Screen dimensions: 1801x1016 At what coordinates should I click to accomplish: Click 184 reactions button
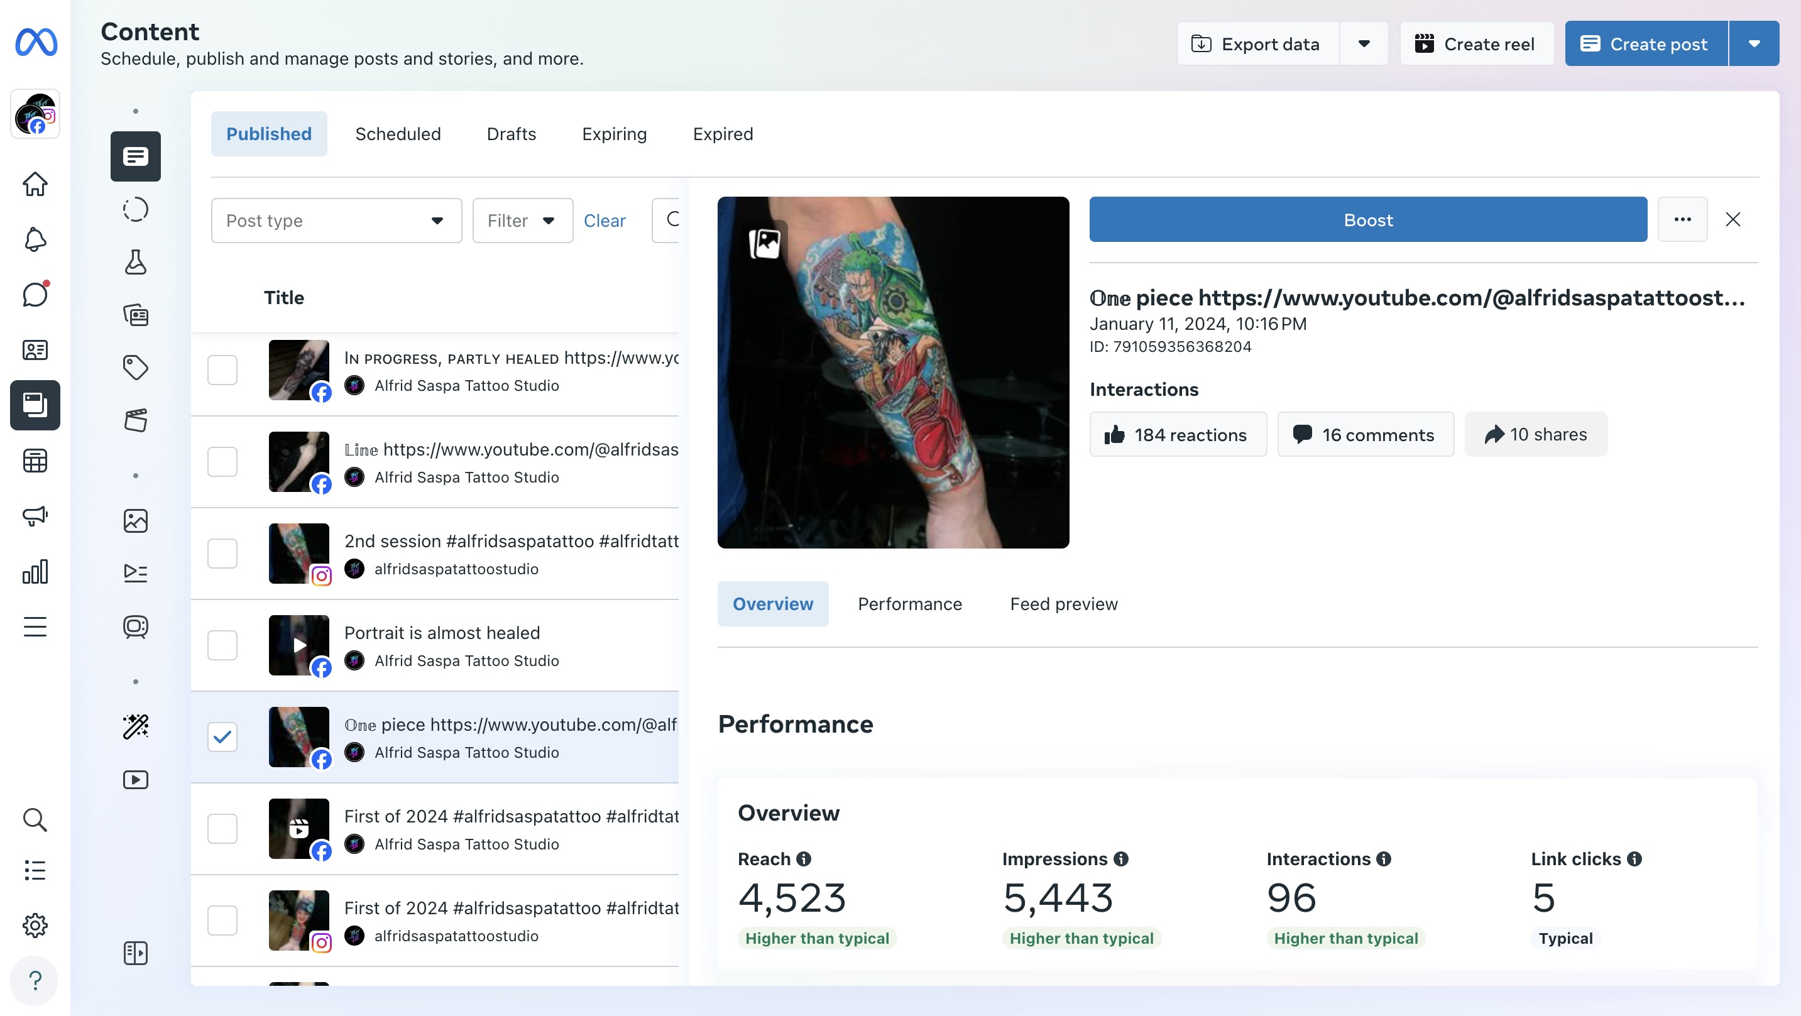click(x=1178, y=434)
